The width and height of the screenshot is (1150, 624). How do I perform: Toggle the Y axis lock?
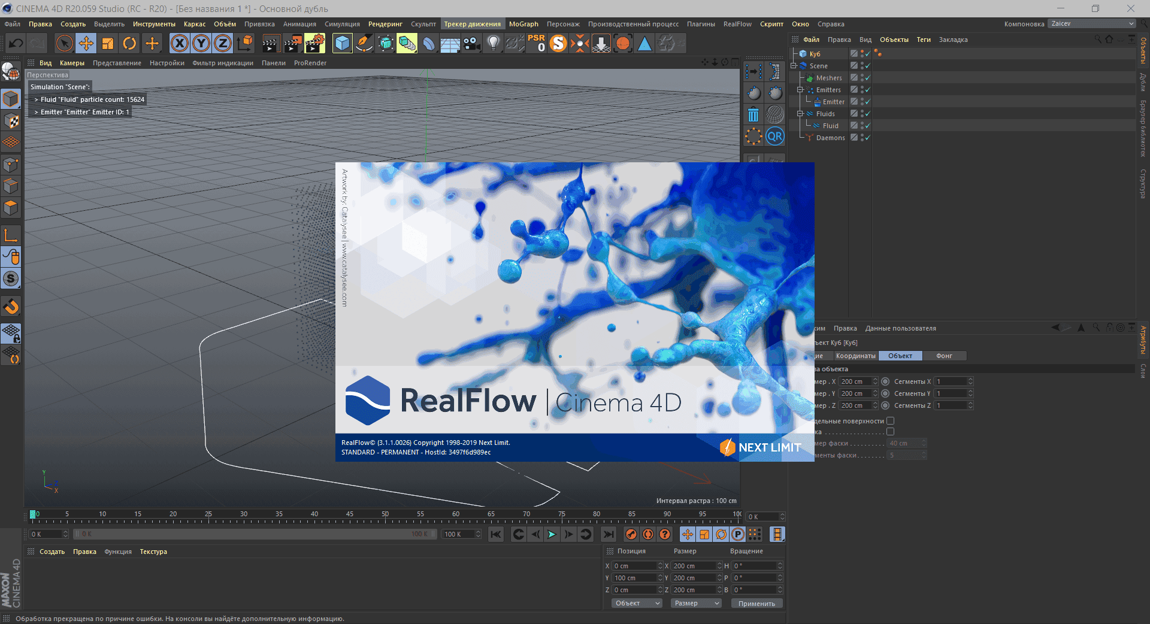pos(201,43)
